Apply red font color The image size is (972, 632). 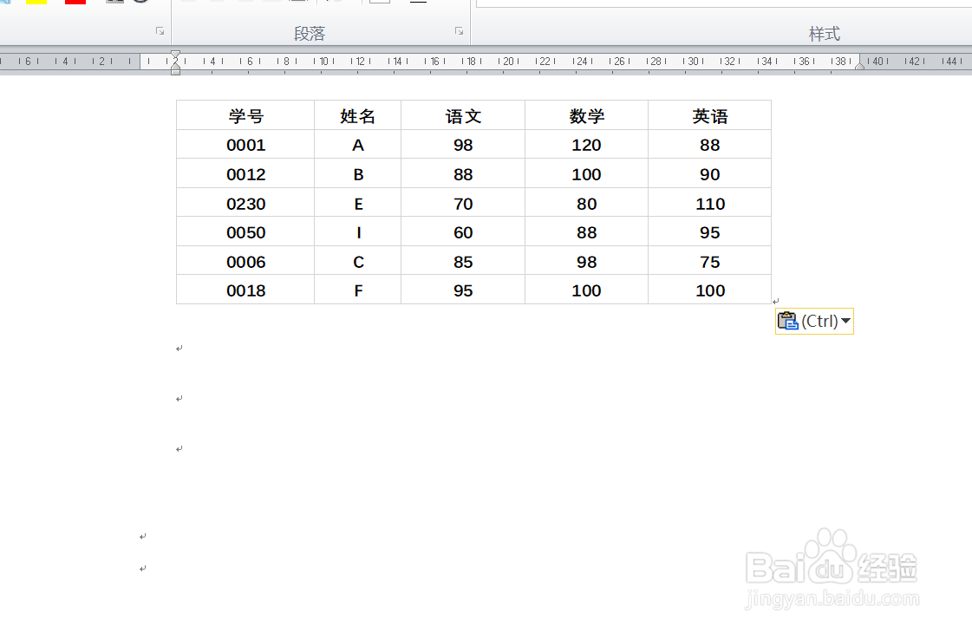click(x=75, y=3)
